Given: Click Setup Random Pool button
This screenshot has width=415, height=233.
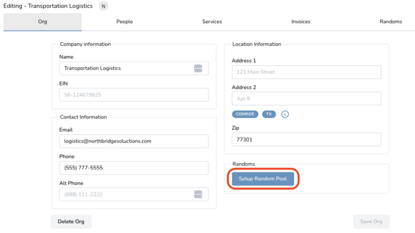Looking at the screenshot, I should tap(263, 179).
